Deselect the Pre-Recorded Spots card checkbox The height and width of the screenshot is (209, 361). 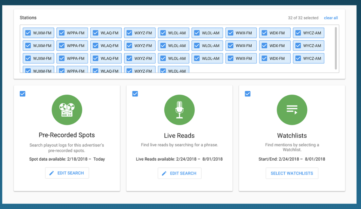tap(22, 94)
